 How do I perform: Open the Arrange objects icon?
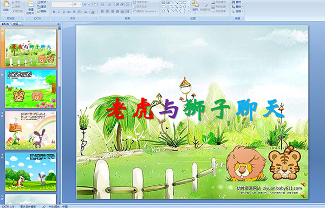[x=195, y=6]
